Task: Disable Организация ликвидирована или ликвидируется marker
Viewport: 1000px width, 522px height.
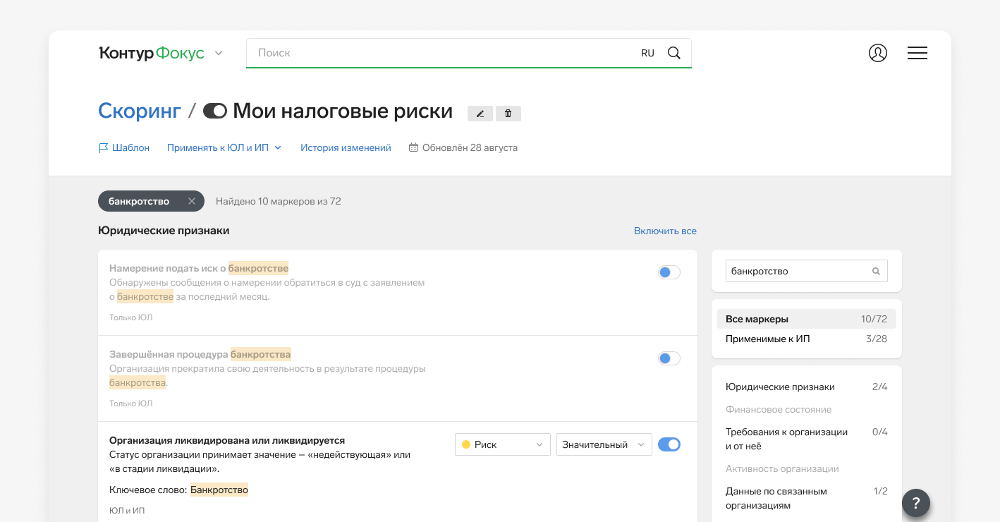Action: point(669,444)
